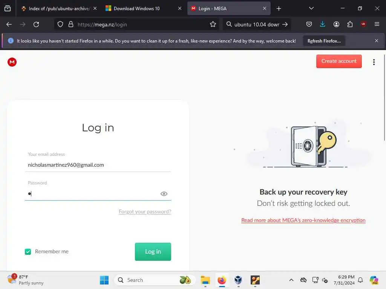Switch to the Index of /pub/ubuntu-archive tab

click(x=59, y=9)
